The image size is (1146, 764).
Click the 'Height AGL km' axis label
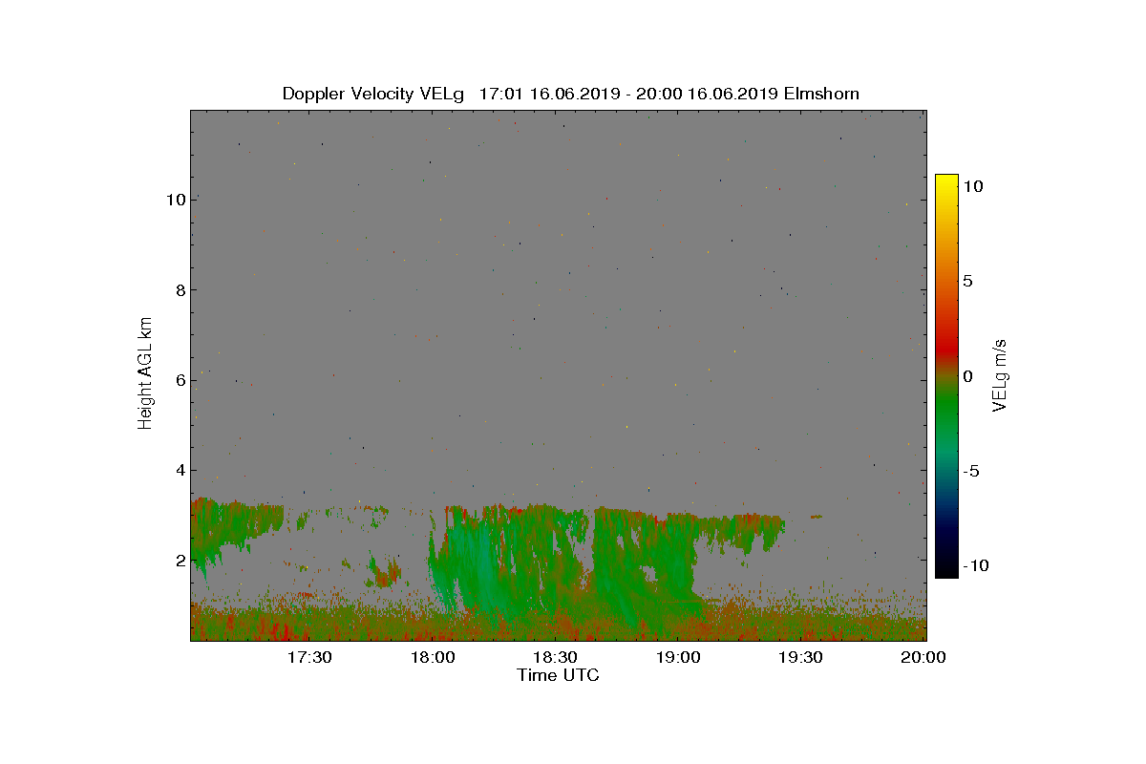(x=145, y=374)
